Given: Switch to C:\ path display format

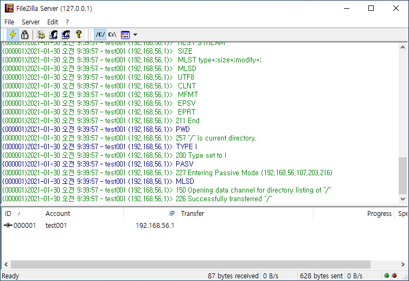Looking at the screenshot, I should [x=112, y=34].
